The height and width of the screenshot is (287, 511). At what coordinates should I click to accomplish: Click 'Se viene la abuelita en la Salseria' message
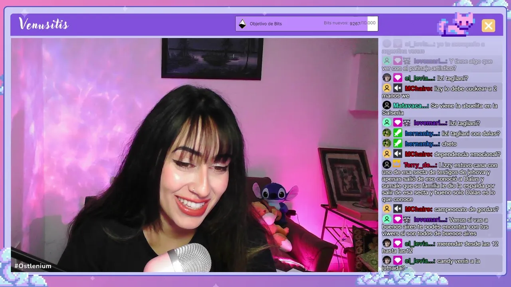tap(440, 109)
